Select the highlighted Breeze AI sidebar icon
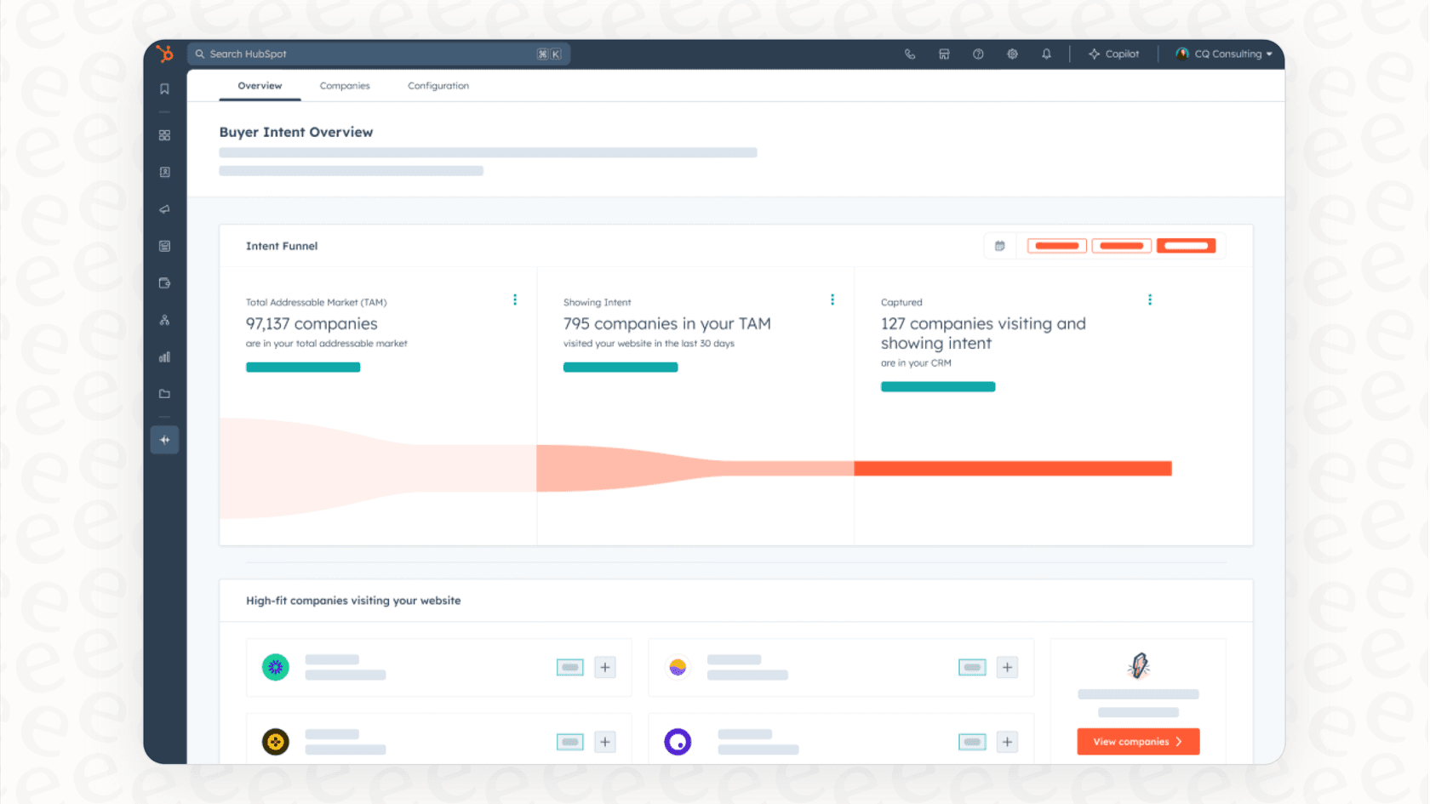 coord(164,440)
